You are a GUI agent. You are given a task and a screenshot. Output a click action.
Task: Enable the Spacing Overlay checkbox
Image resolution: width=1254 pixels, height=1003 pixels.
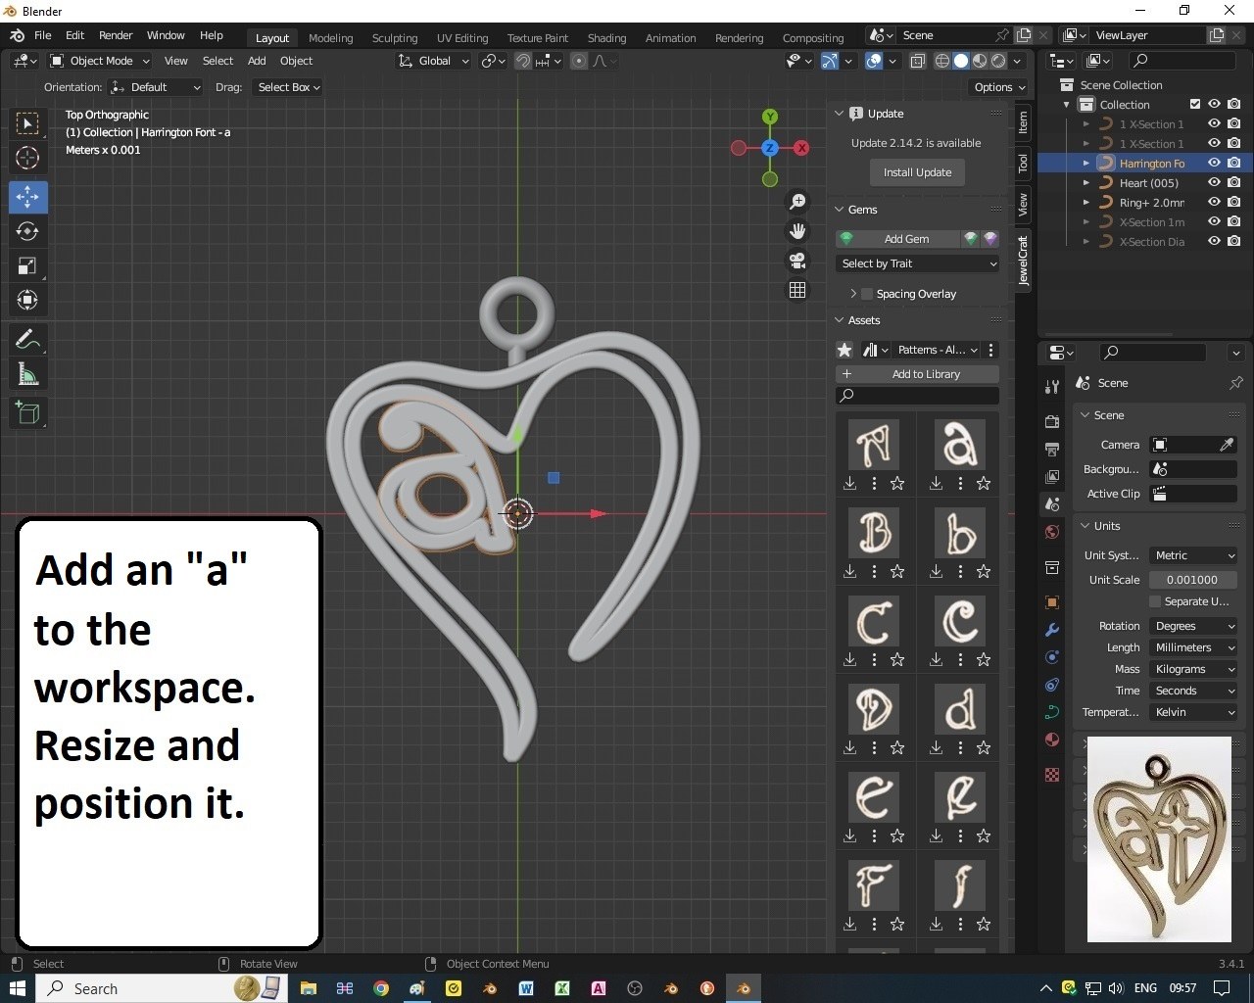pos(867,294)
